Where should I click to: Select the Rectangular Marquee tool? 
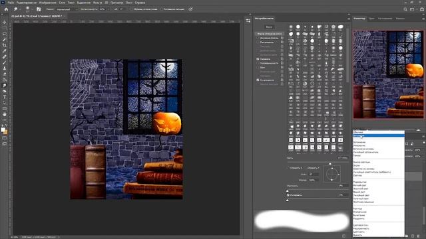(5, 28)
